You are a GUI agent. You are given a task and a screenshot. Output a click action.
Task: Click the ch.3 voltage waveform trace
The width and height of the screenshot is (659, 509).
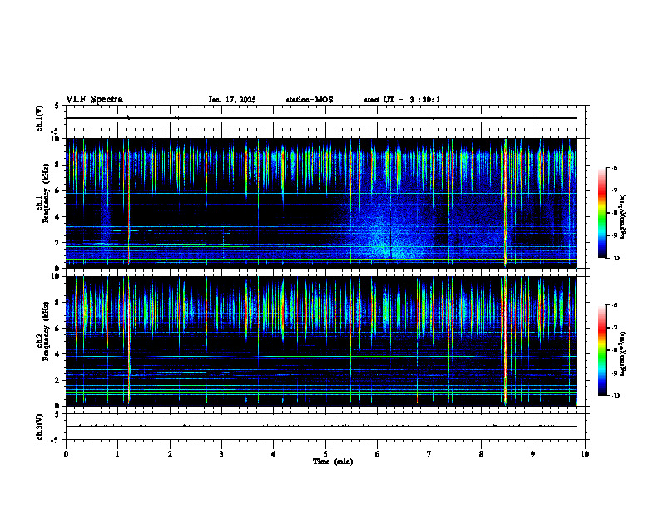[x=321, y=427]
